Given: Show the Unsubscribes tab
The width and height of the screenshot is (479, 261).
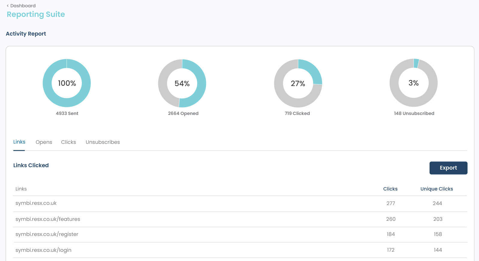Looking at the screenshot, I should click(x=103, y=142).
